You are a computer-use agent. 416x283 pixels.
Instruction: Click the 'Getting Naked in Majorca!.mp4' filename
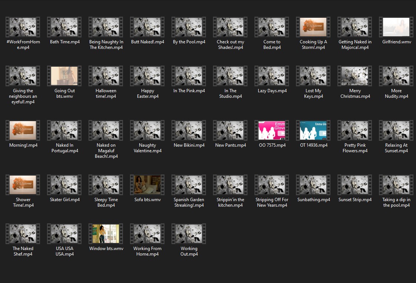355,44
